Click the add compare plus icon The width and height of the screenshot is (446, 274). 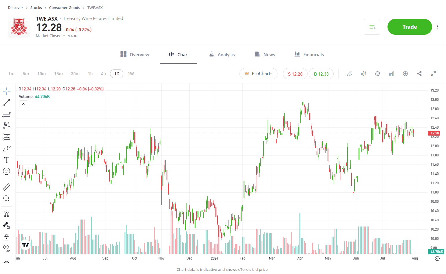[405, 74]
